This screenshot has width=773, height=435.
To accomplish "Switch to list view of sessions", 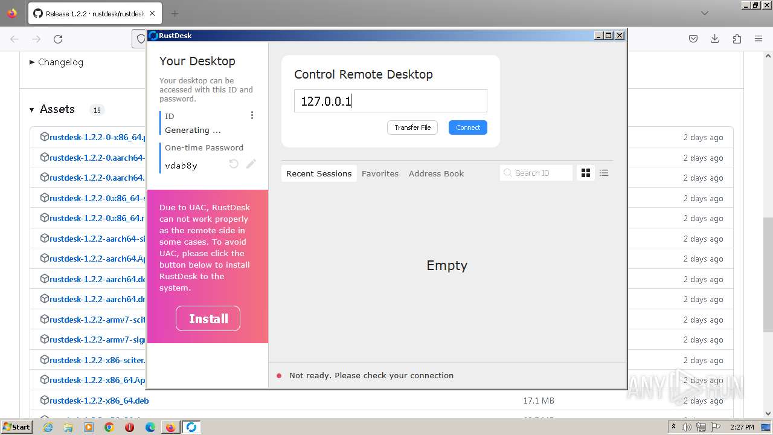I will click(x=604, y=173).
